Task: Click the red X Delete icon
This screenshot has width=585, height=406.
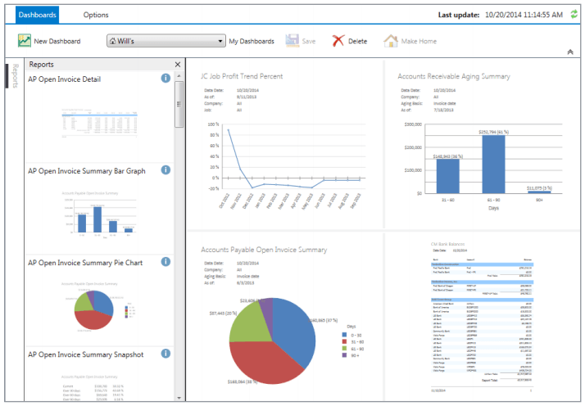Action: pyautogui.click(x=338, y=41)
